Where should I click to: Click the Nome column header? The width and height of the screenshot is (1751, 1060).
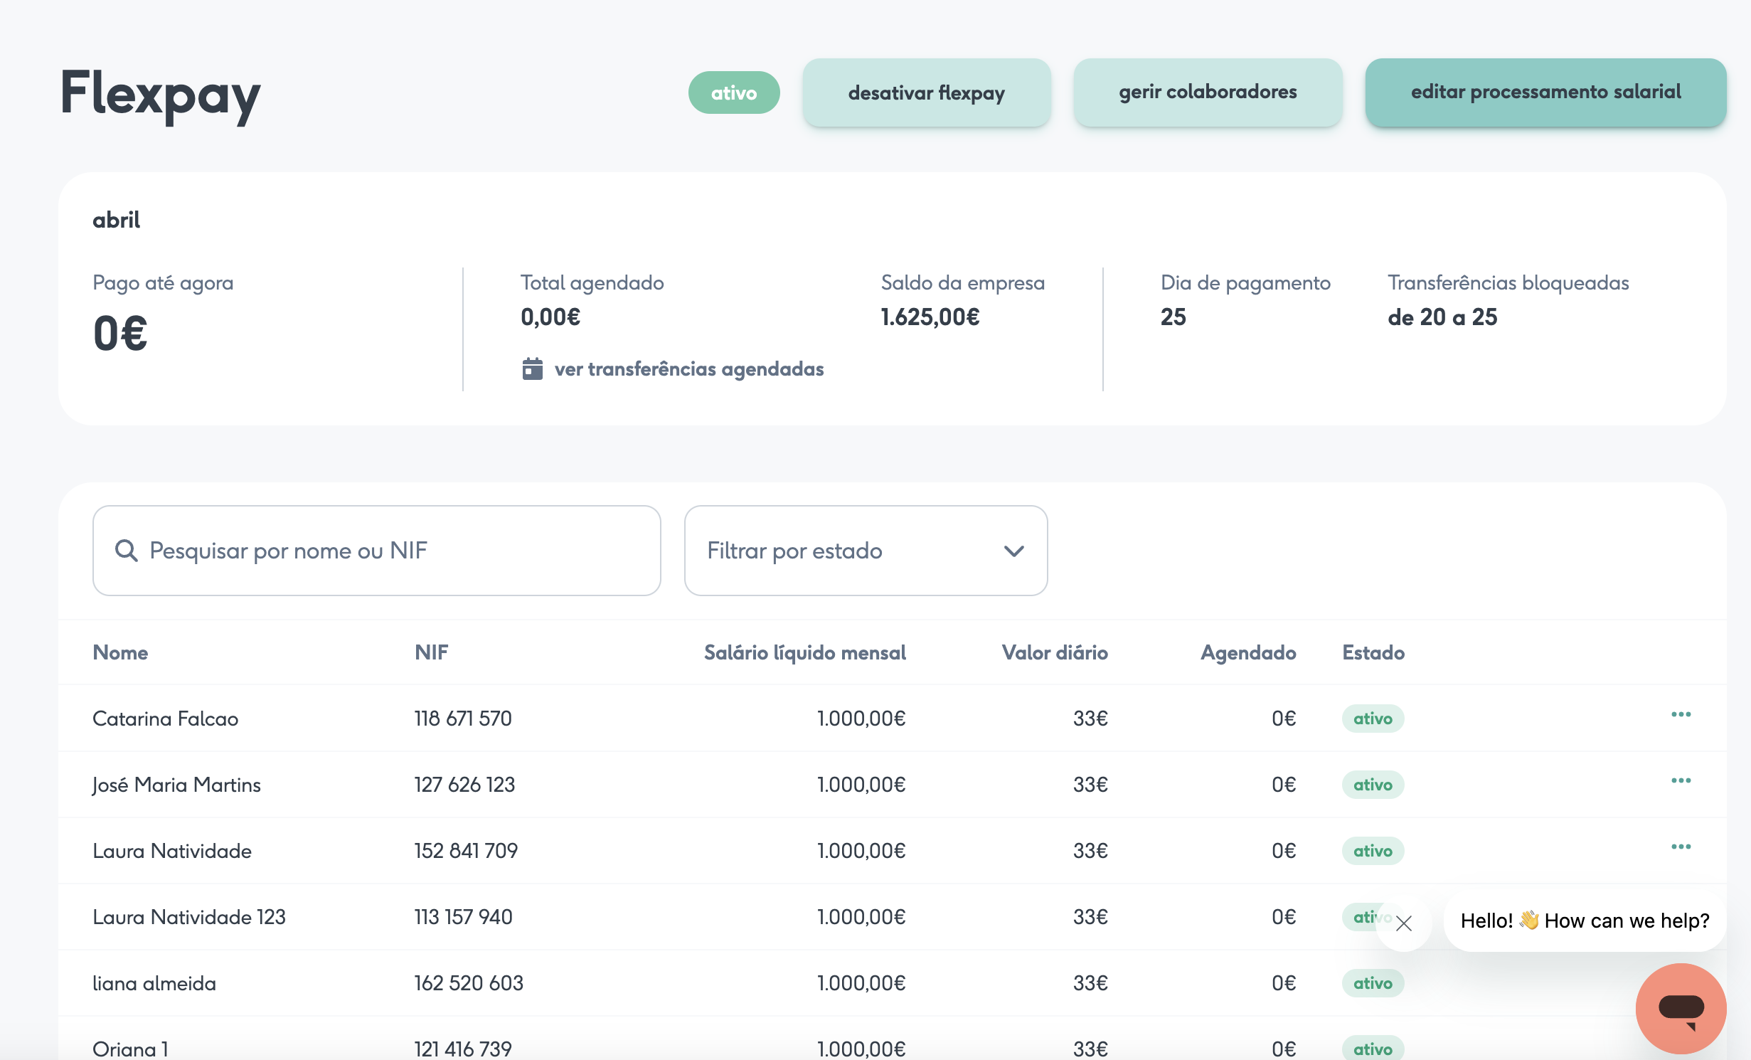120,652
